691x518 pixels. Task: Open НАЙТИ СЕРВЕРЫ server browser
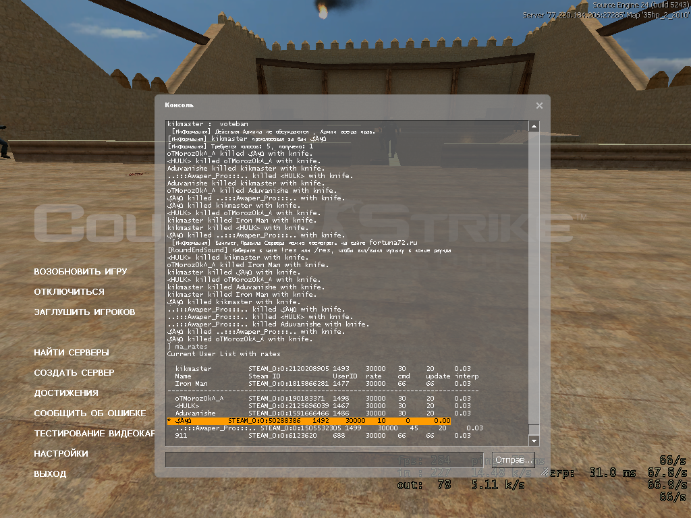72,352
